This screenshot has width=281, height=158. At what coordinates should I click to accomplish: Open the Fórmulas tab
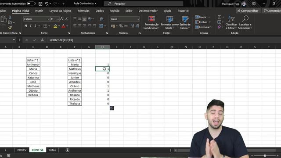click(83, 11)
